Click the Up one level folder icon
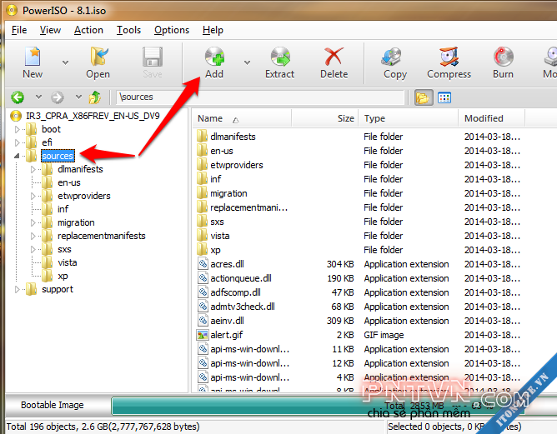 click(x=95, y=97)
